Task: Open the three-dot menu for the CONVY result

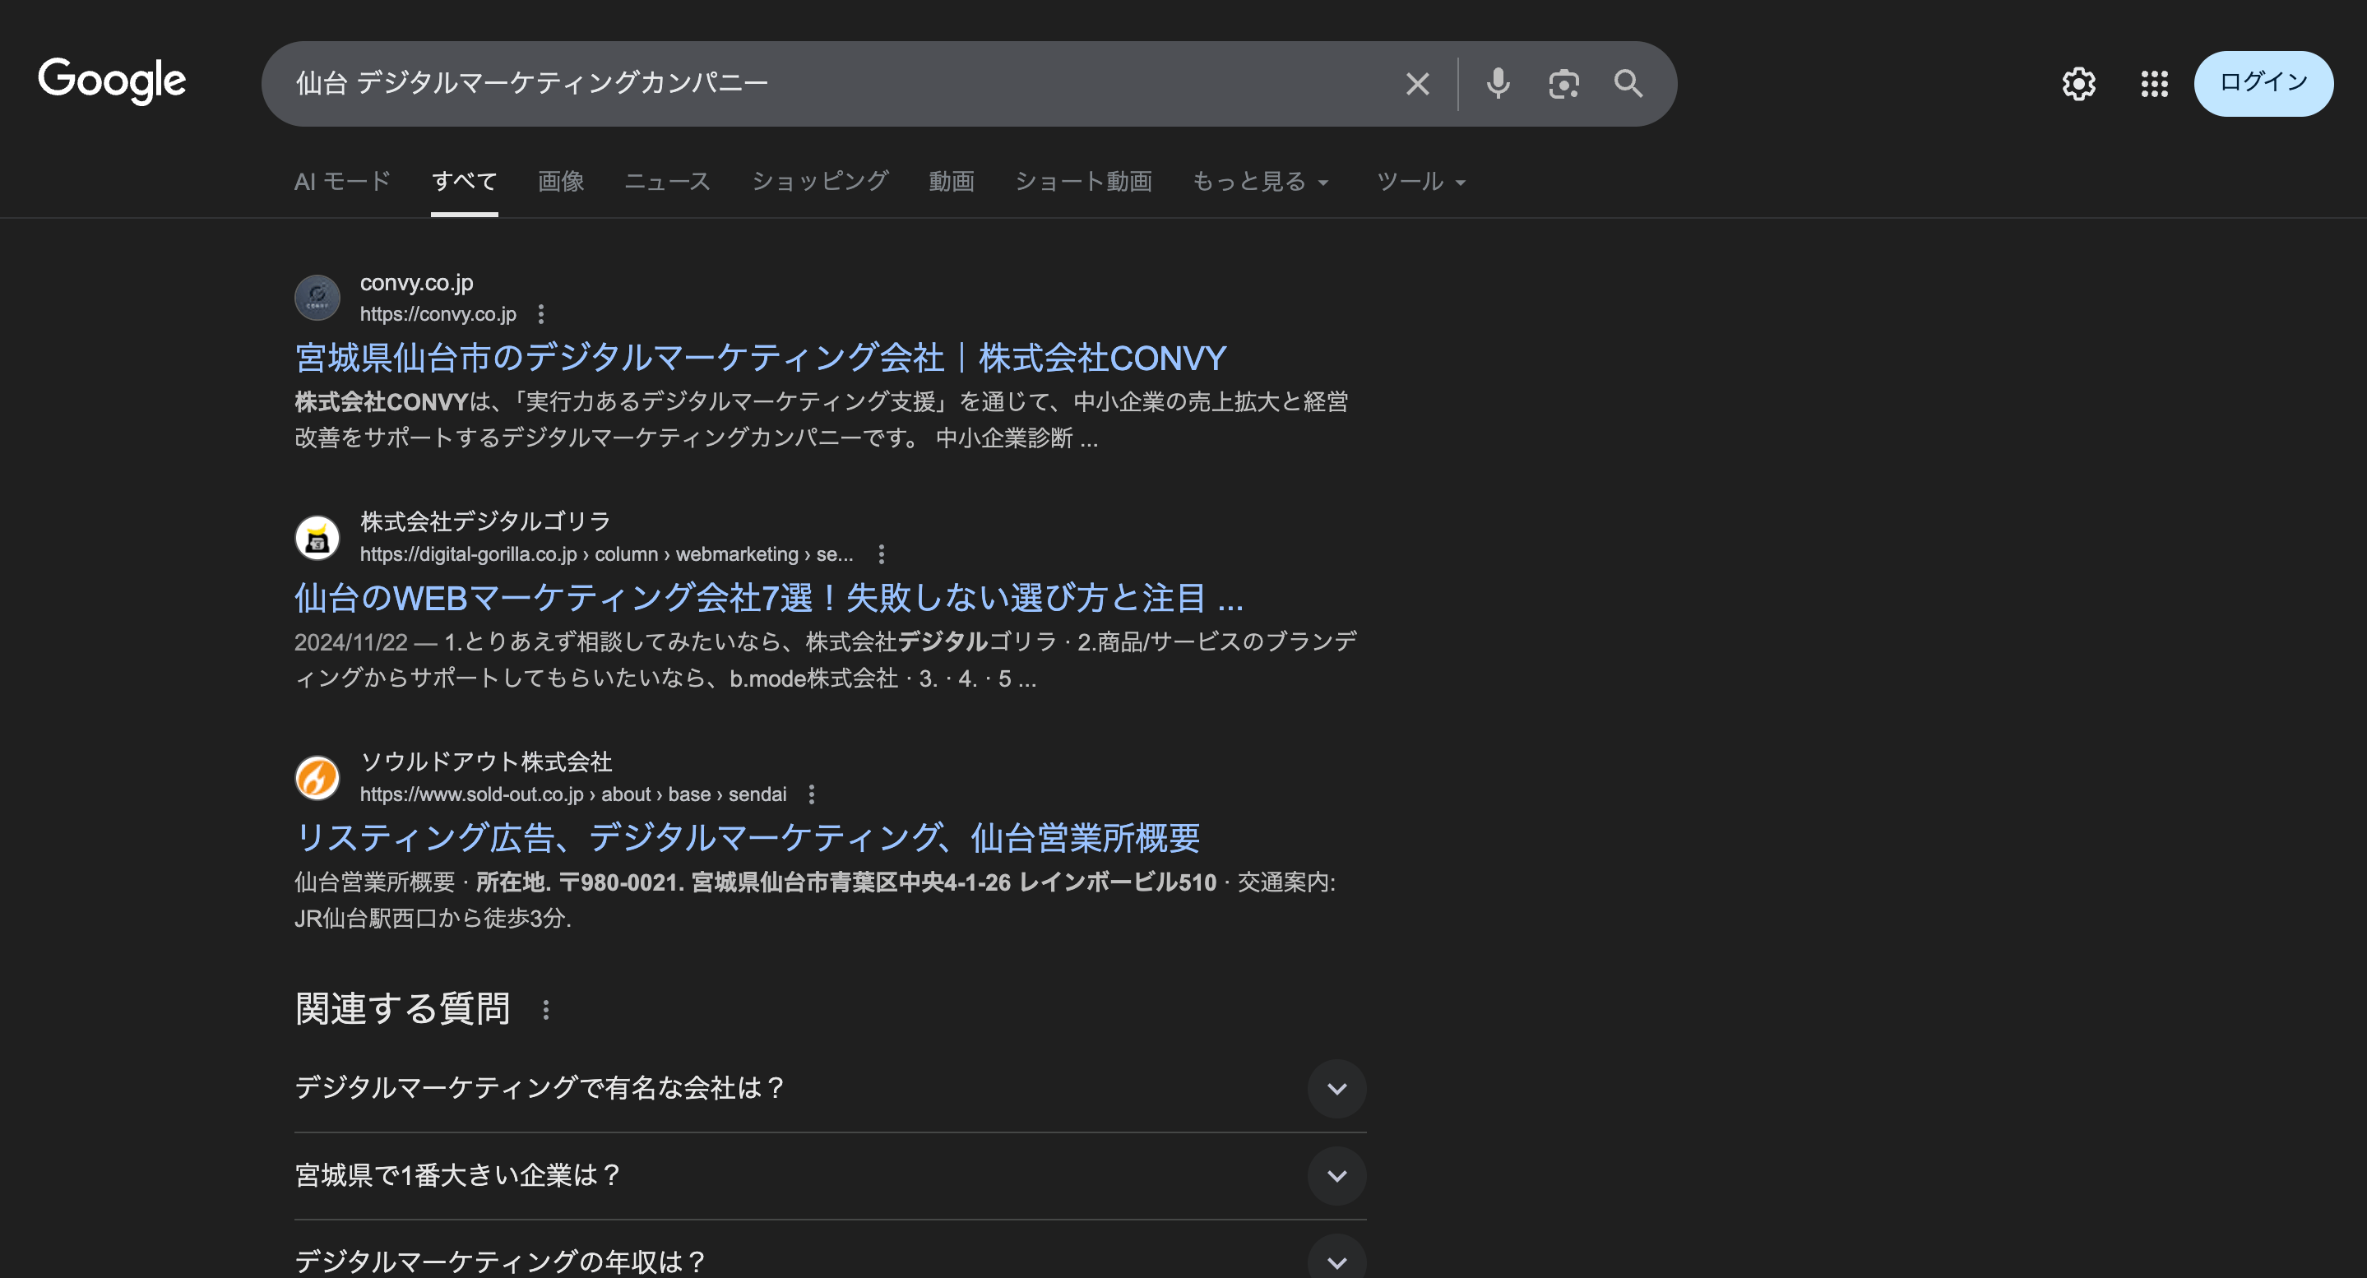Action: (x=542, y=314)
